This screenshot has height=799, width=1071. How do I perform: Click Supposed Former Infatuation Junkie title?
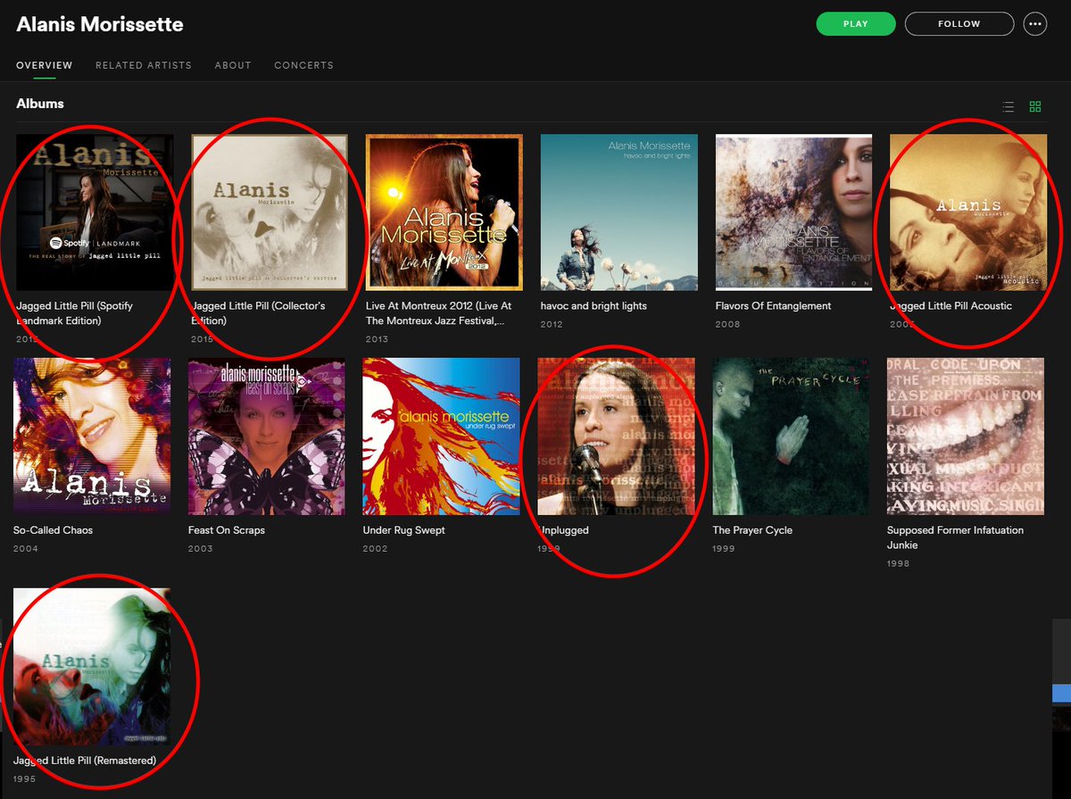(955, 537)
